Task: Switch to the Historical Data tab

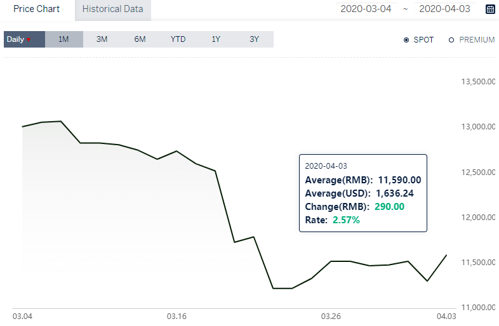Action: pos(112,10)
